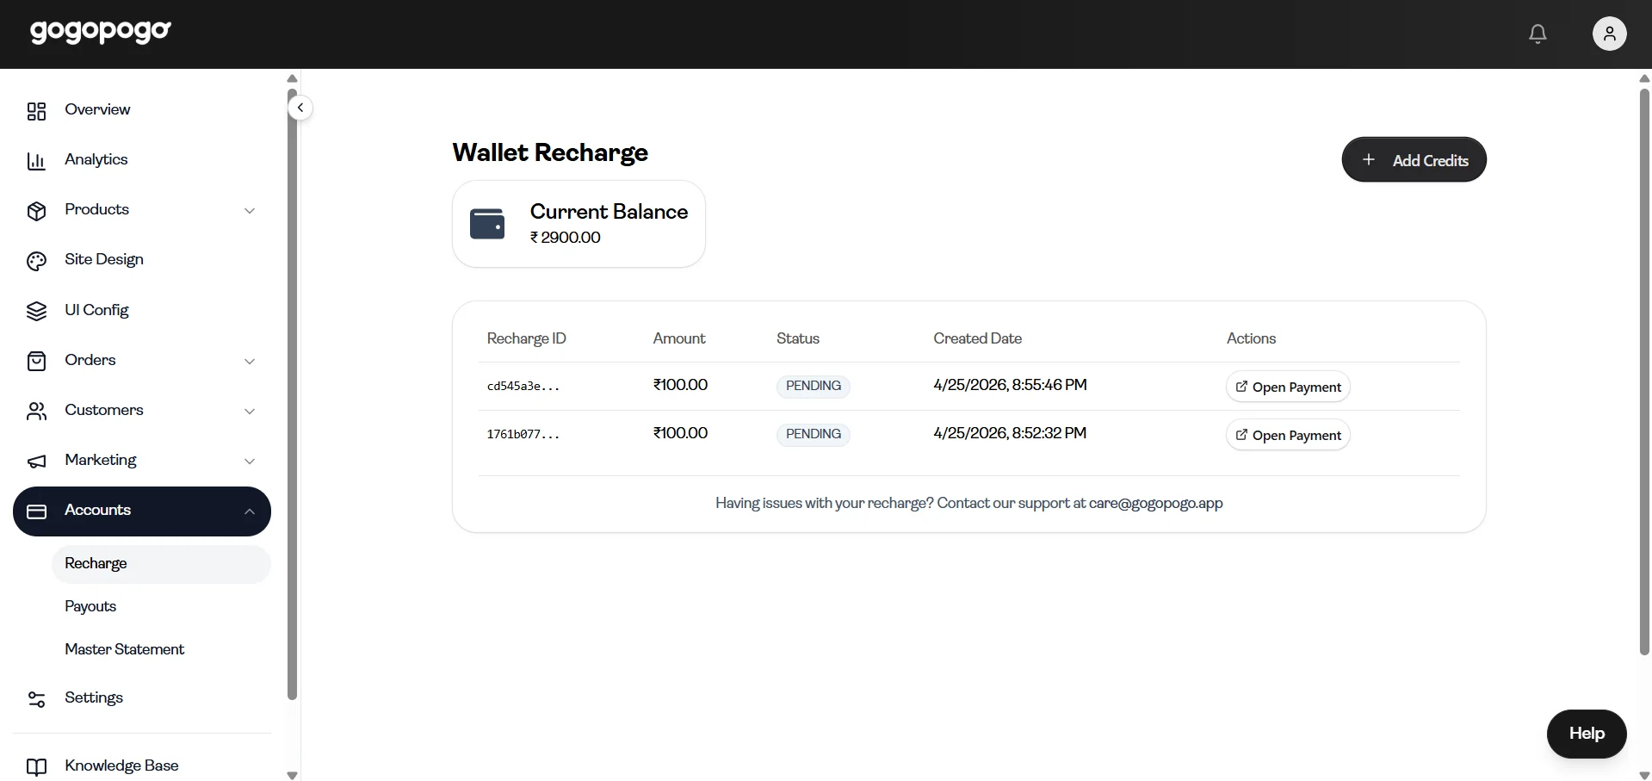
Task: Click the Add Credits button
Action: 1414,159
